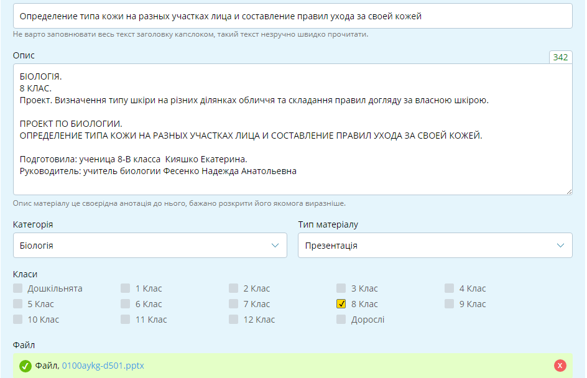Check the 1 Клас checkbox
This screenshot has width=587, height=378.
pos(126,288)
